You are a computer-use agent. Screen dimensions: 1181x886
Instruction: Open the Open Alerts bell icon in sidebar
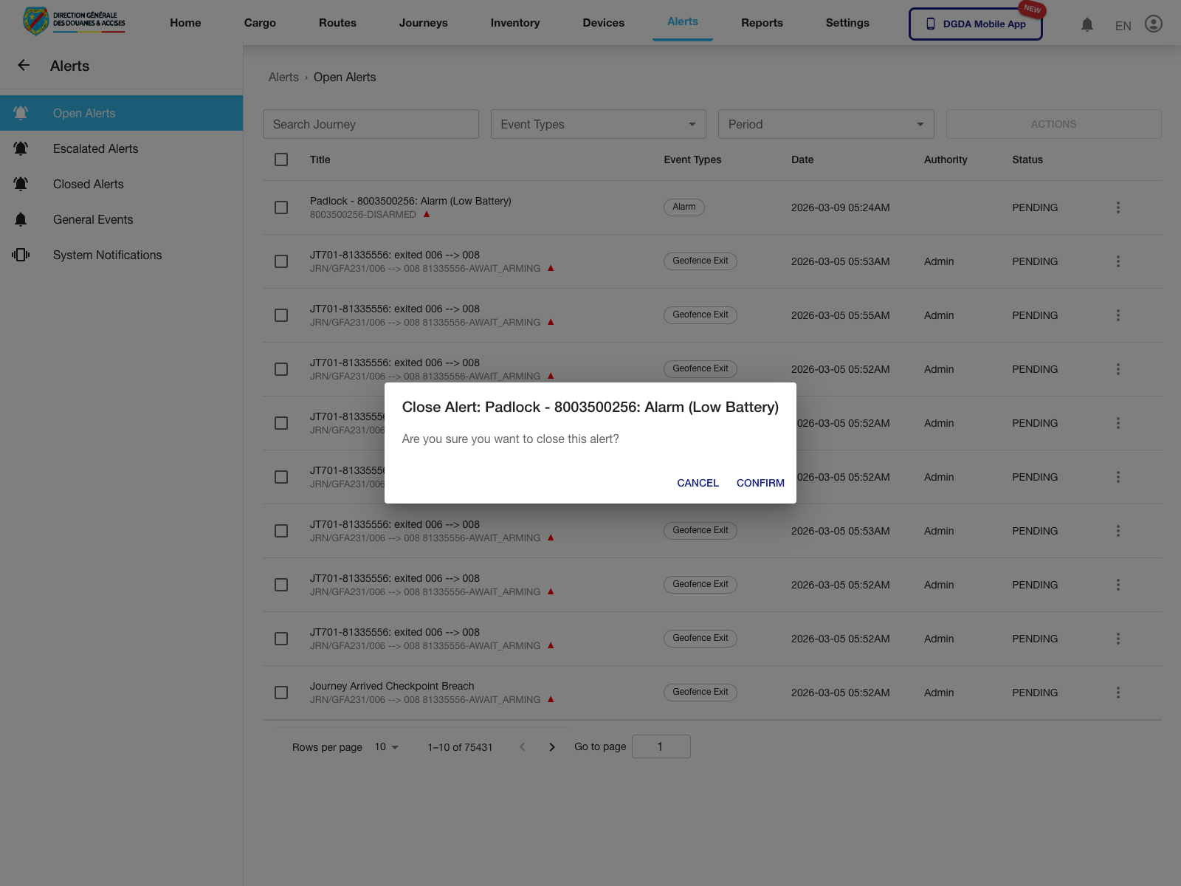coord(21,112)
